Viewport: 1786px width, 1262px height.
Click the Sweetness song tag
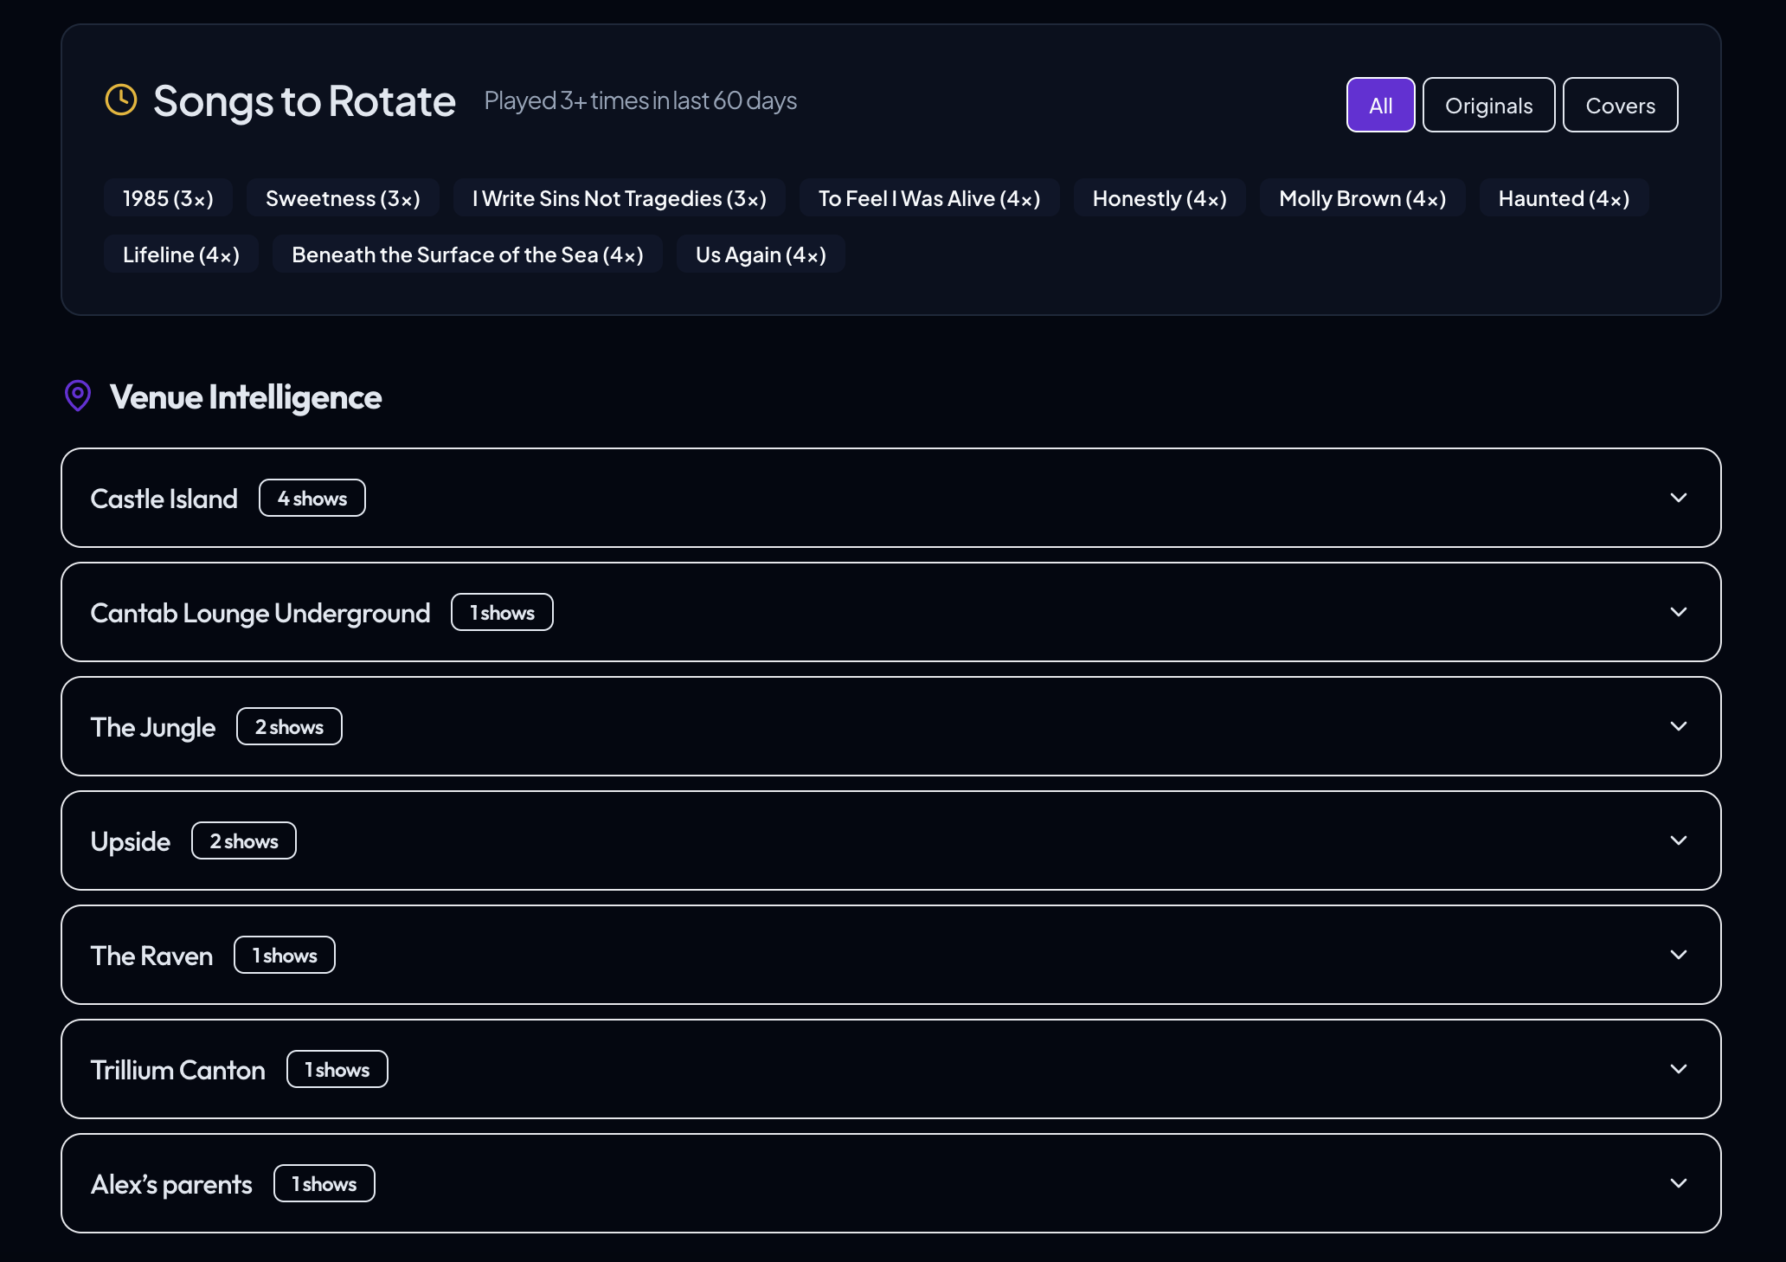(343, 198)
